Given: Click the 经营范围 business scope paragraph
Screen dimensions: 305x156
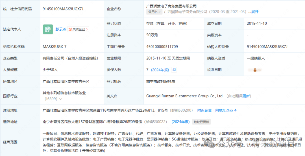Looking at the screenshot, I should coord(172,142).
